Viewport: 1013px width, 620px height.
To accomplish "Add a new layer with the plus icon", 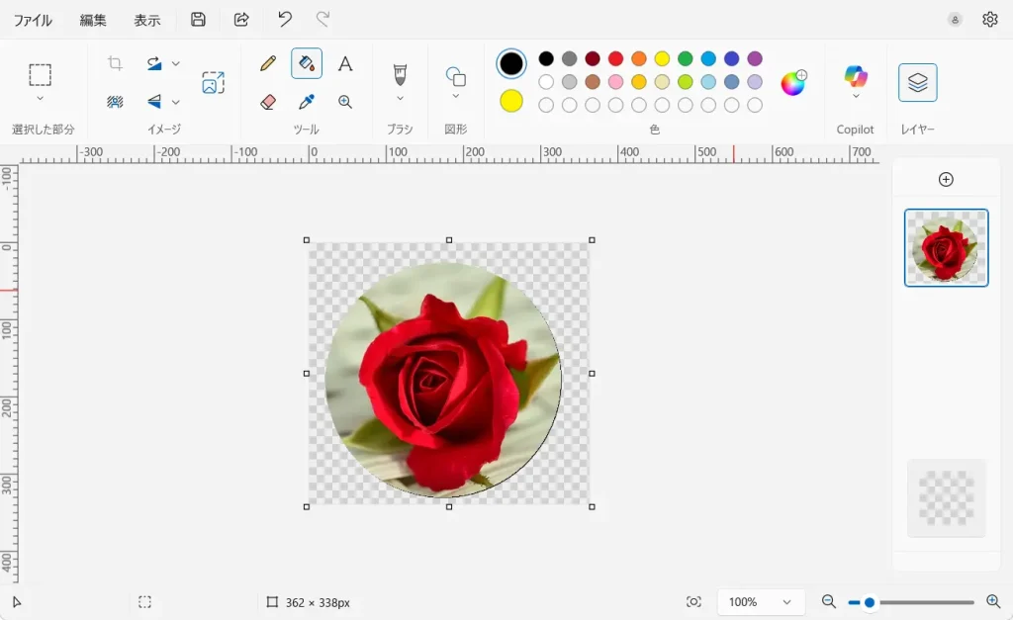I will (x=946, y=180).
